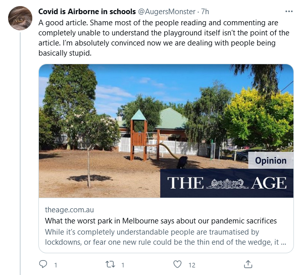Open Covid is Airborne in schools profile name
Screen dimensions: 302x275
point(87,12)
